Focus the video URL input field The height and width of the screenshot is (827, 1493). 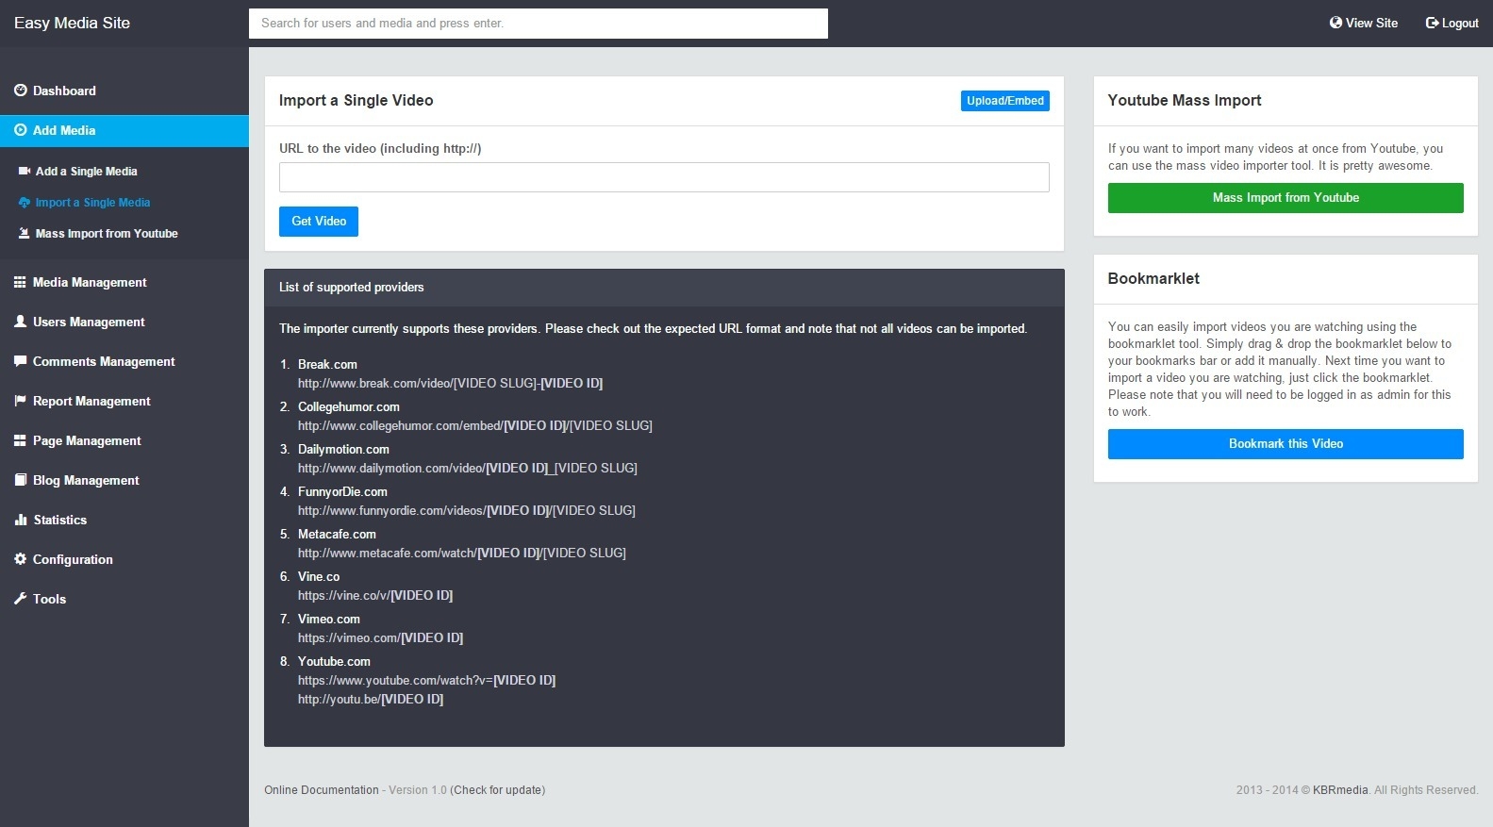[x=664, y=177]
